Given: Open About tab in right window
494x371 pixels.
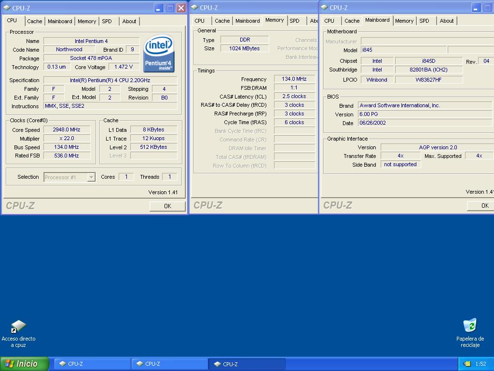Looking at the screenshot, I should 447,20.
